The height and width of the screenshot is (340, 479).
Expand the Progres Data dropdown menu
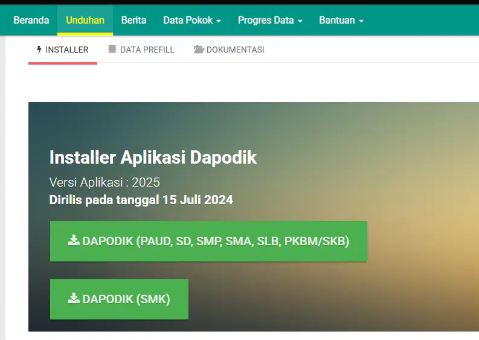270,20
